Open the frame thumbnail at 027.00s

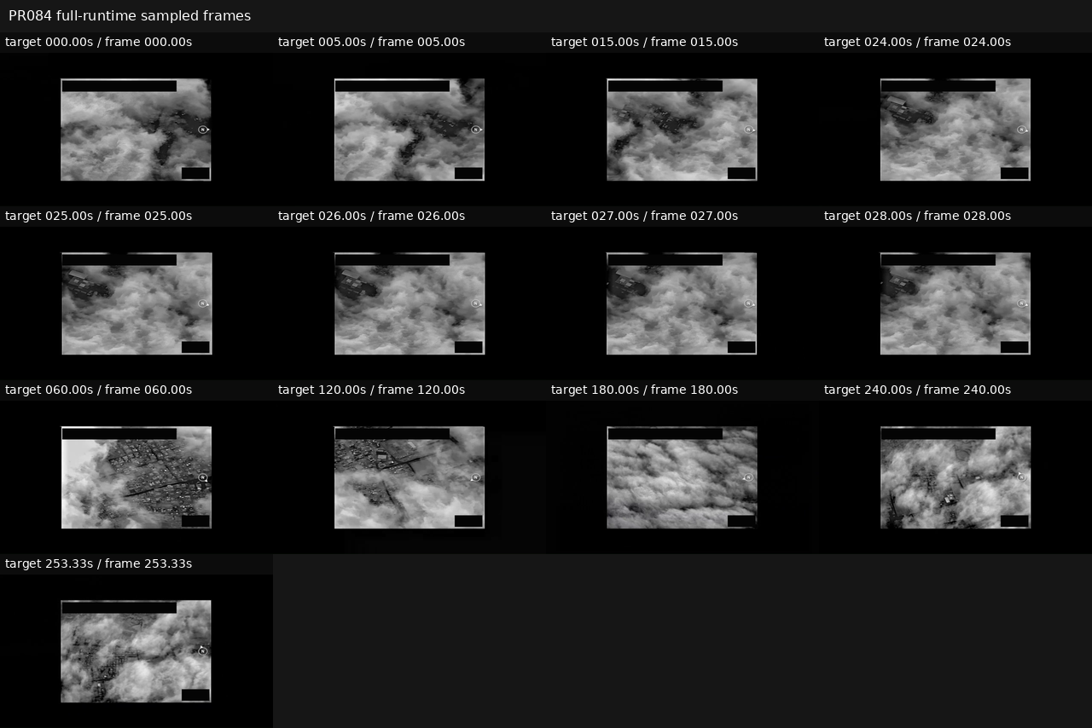coord(682,303)
